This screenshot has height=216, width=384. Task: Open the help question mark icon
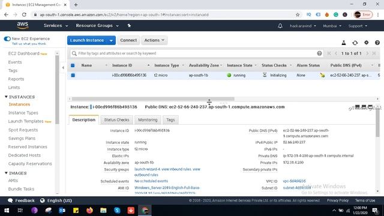[x=377, y=43]
